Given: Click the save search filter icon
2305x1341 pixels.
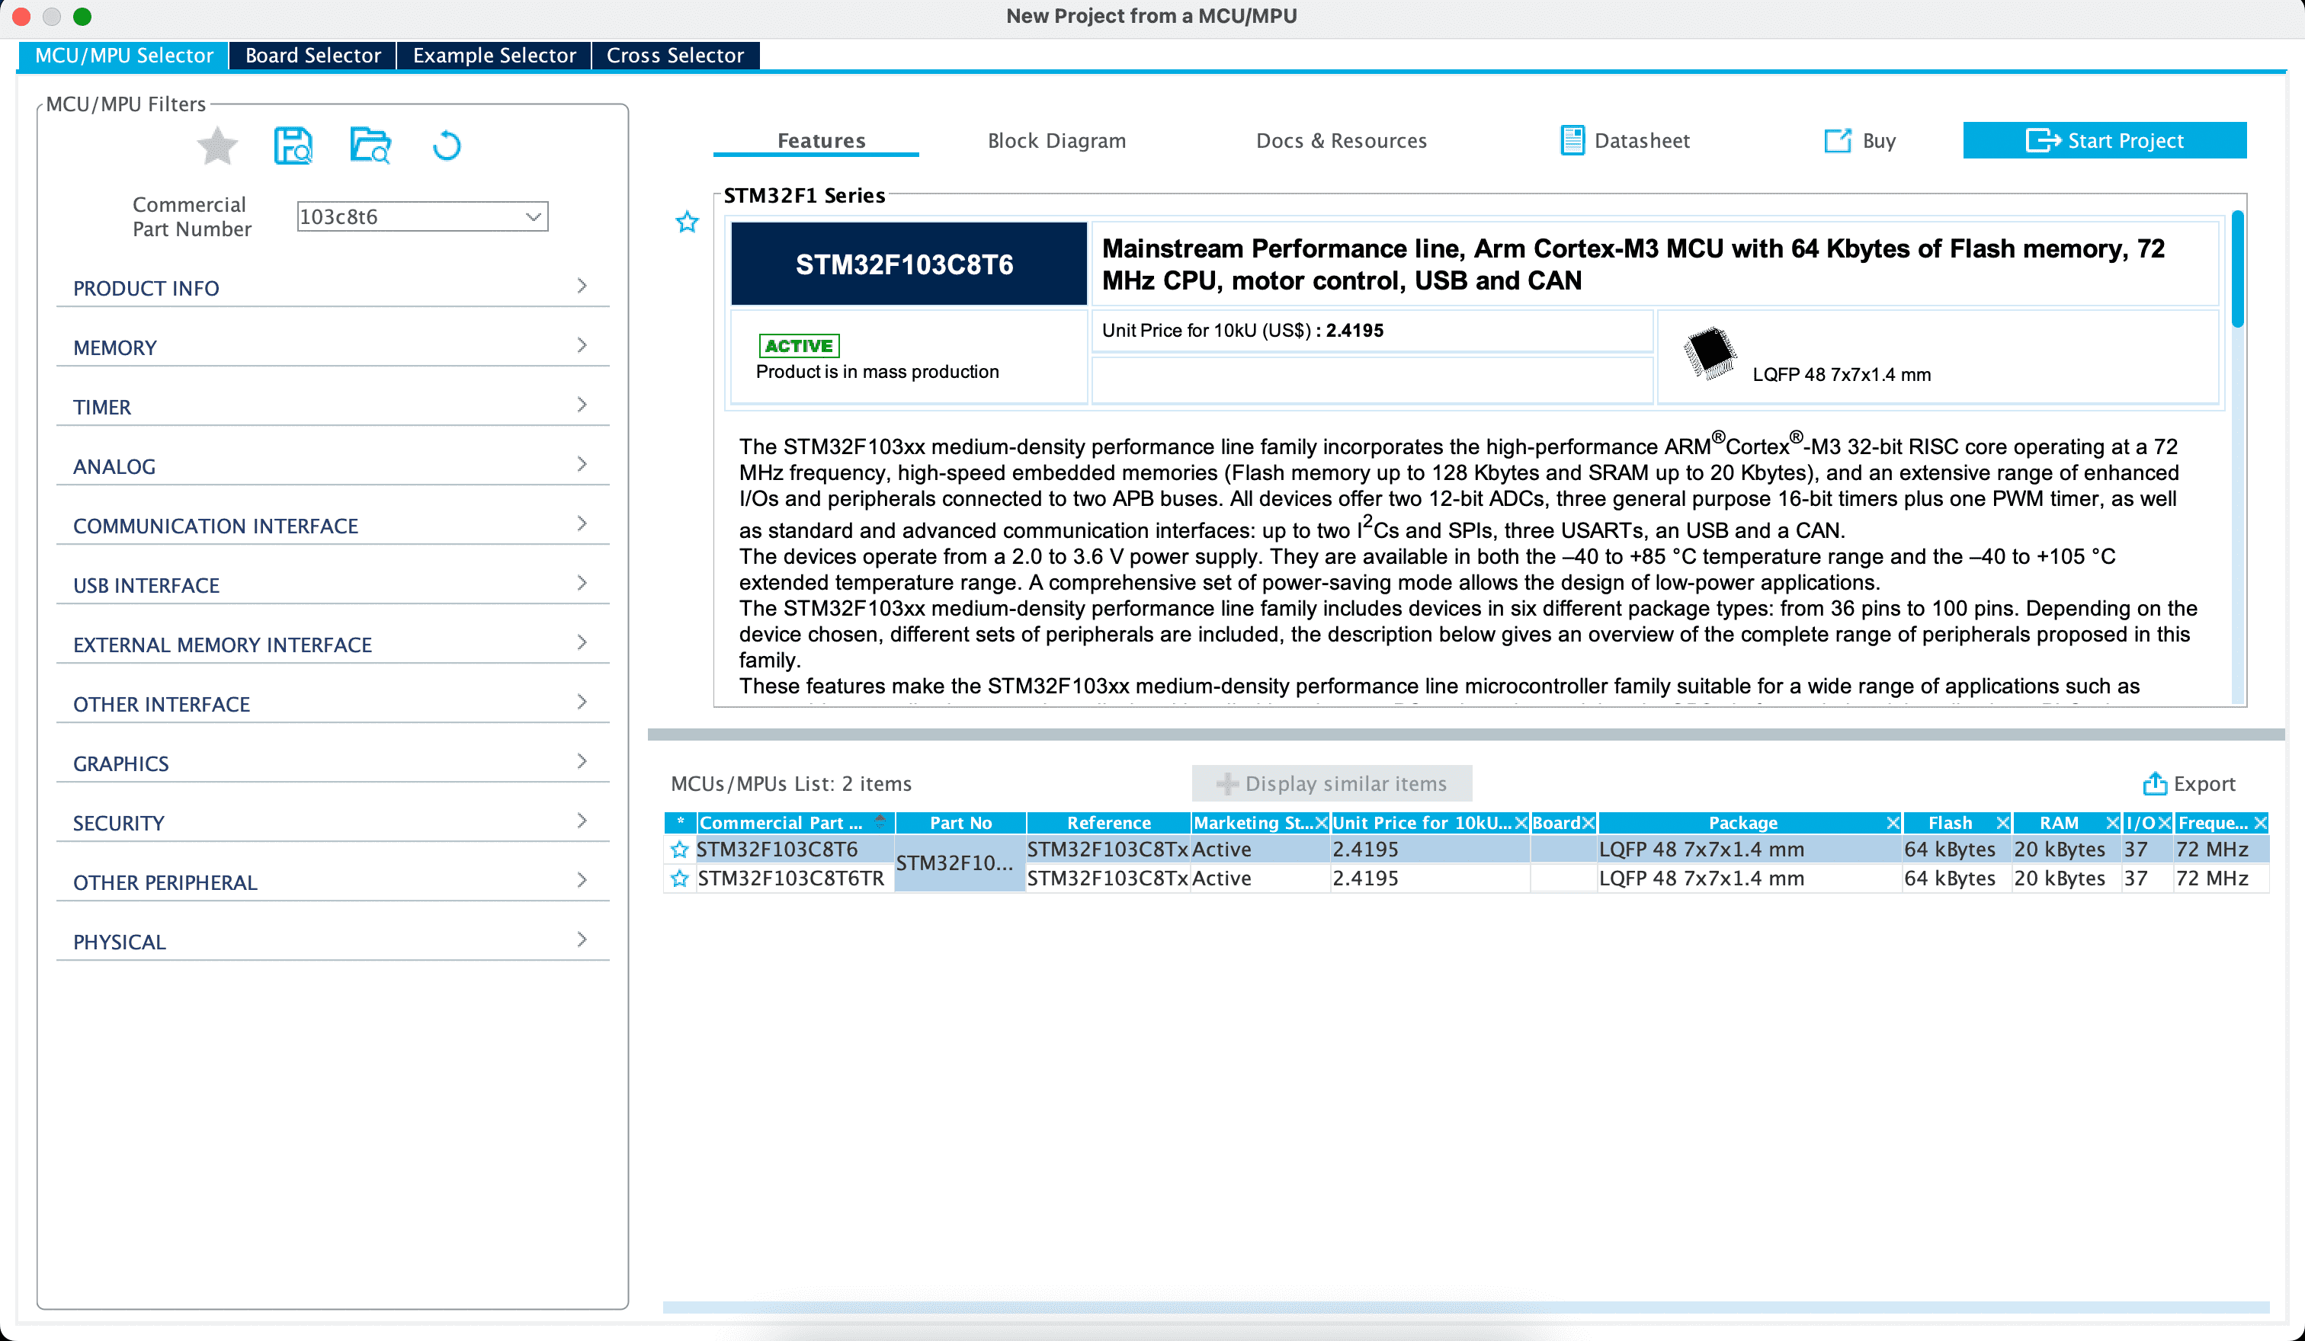Looking at the screenshot, I should (x=293, y=146).
